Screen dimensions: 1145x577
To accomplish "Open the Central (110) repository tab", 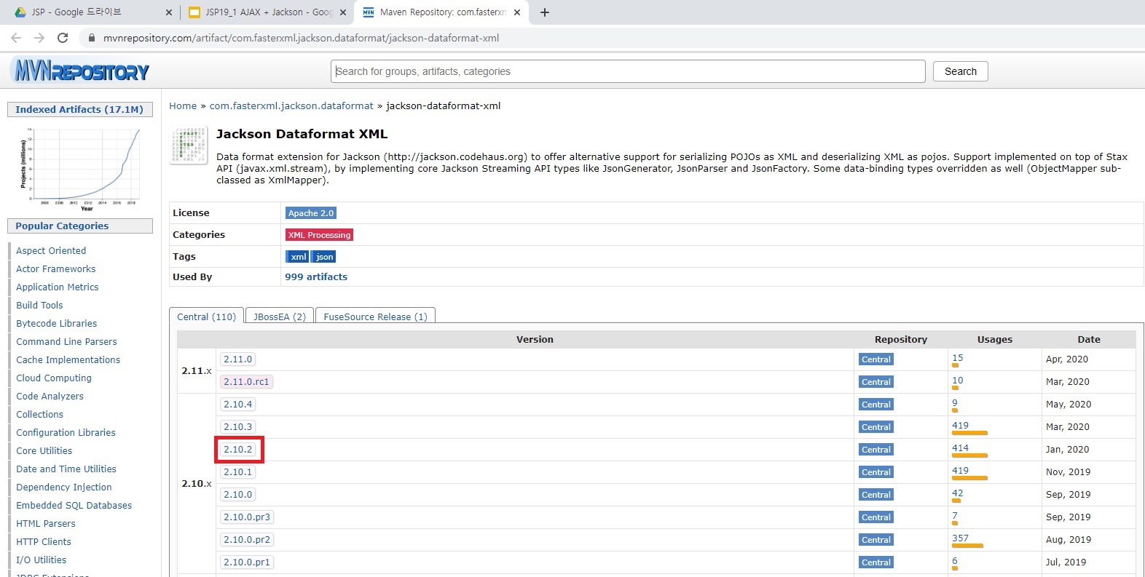I will [206, 317].
